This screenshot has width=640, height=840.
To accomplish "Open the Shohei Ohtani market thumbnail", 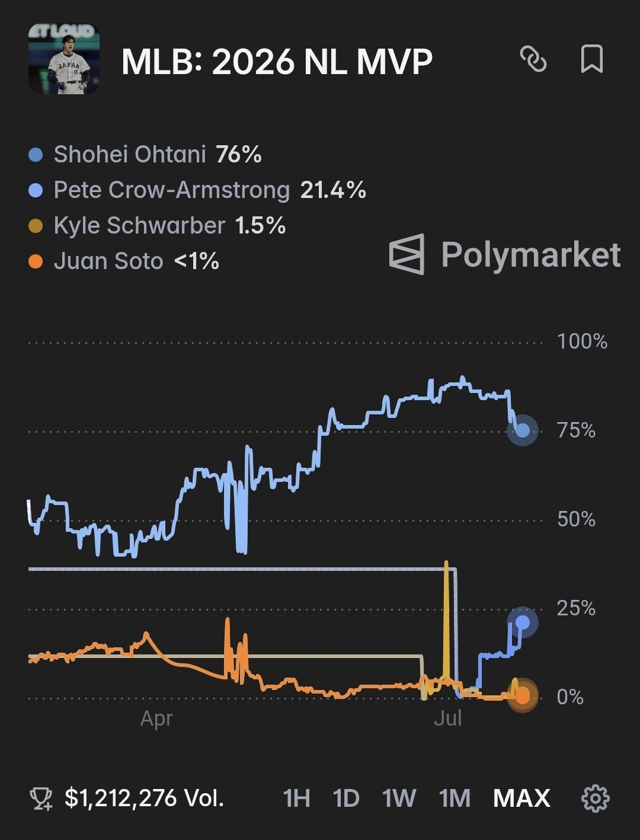I will (x=64, y=59).
